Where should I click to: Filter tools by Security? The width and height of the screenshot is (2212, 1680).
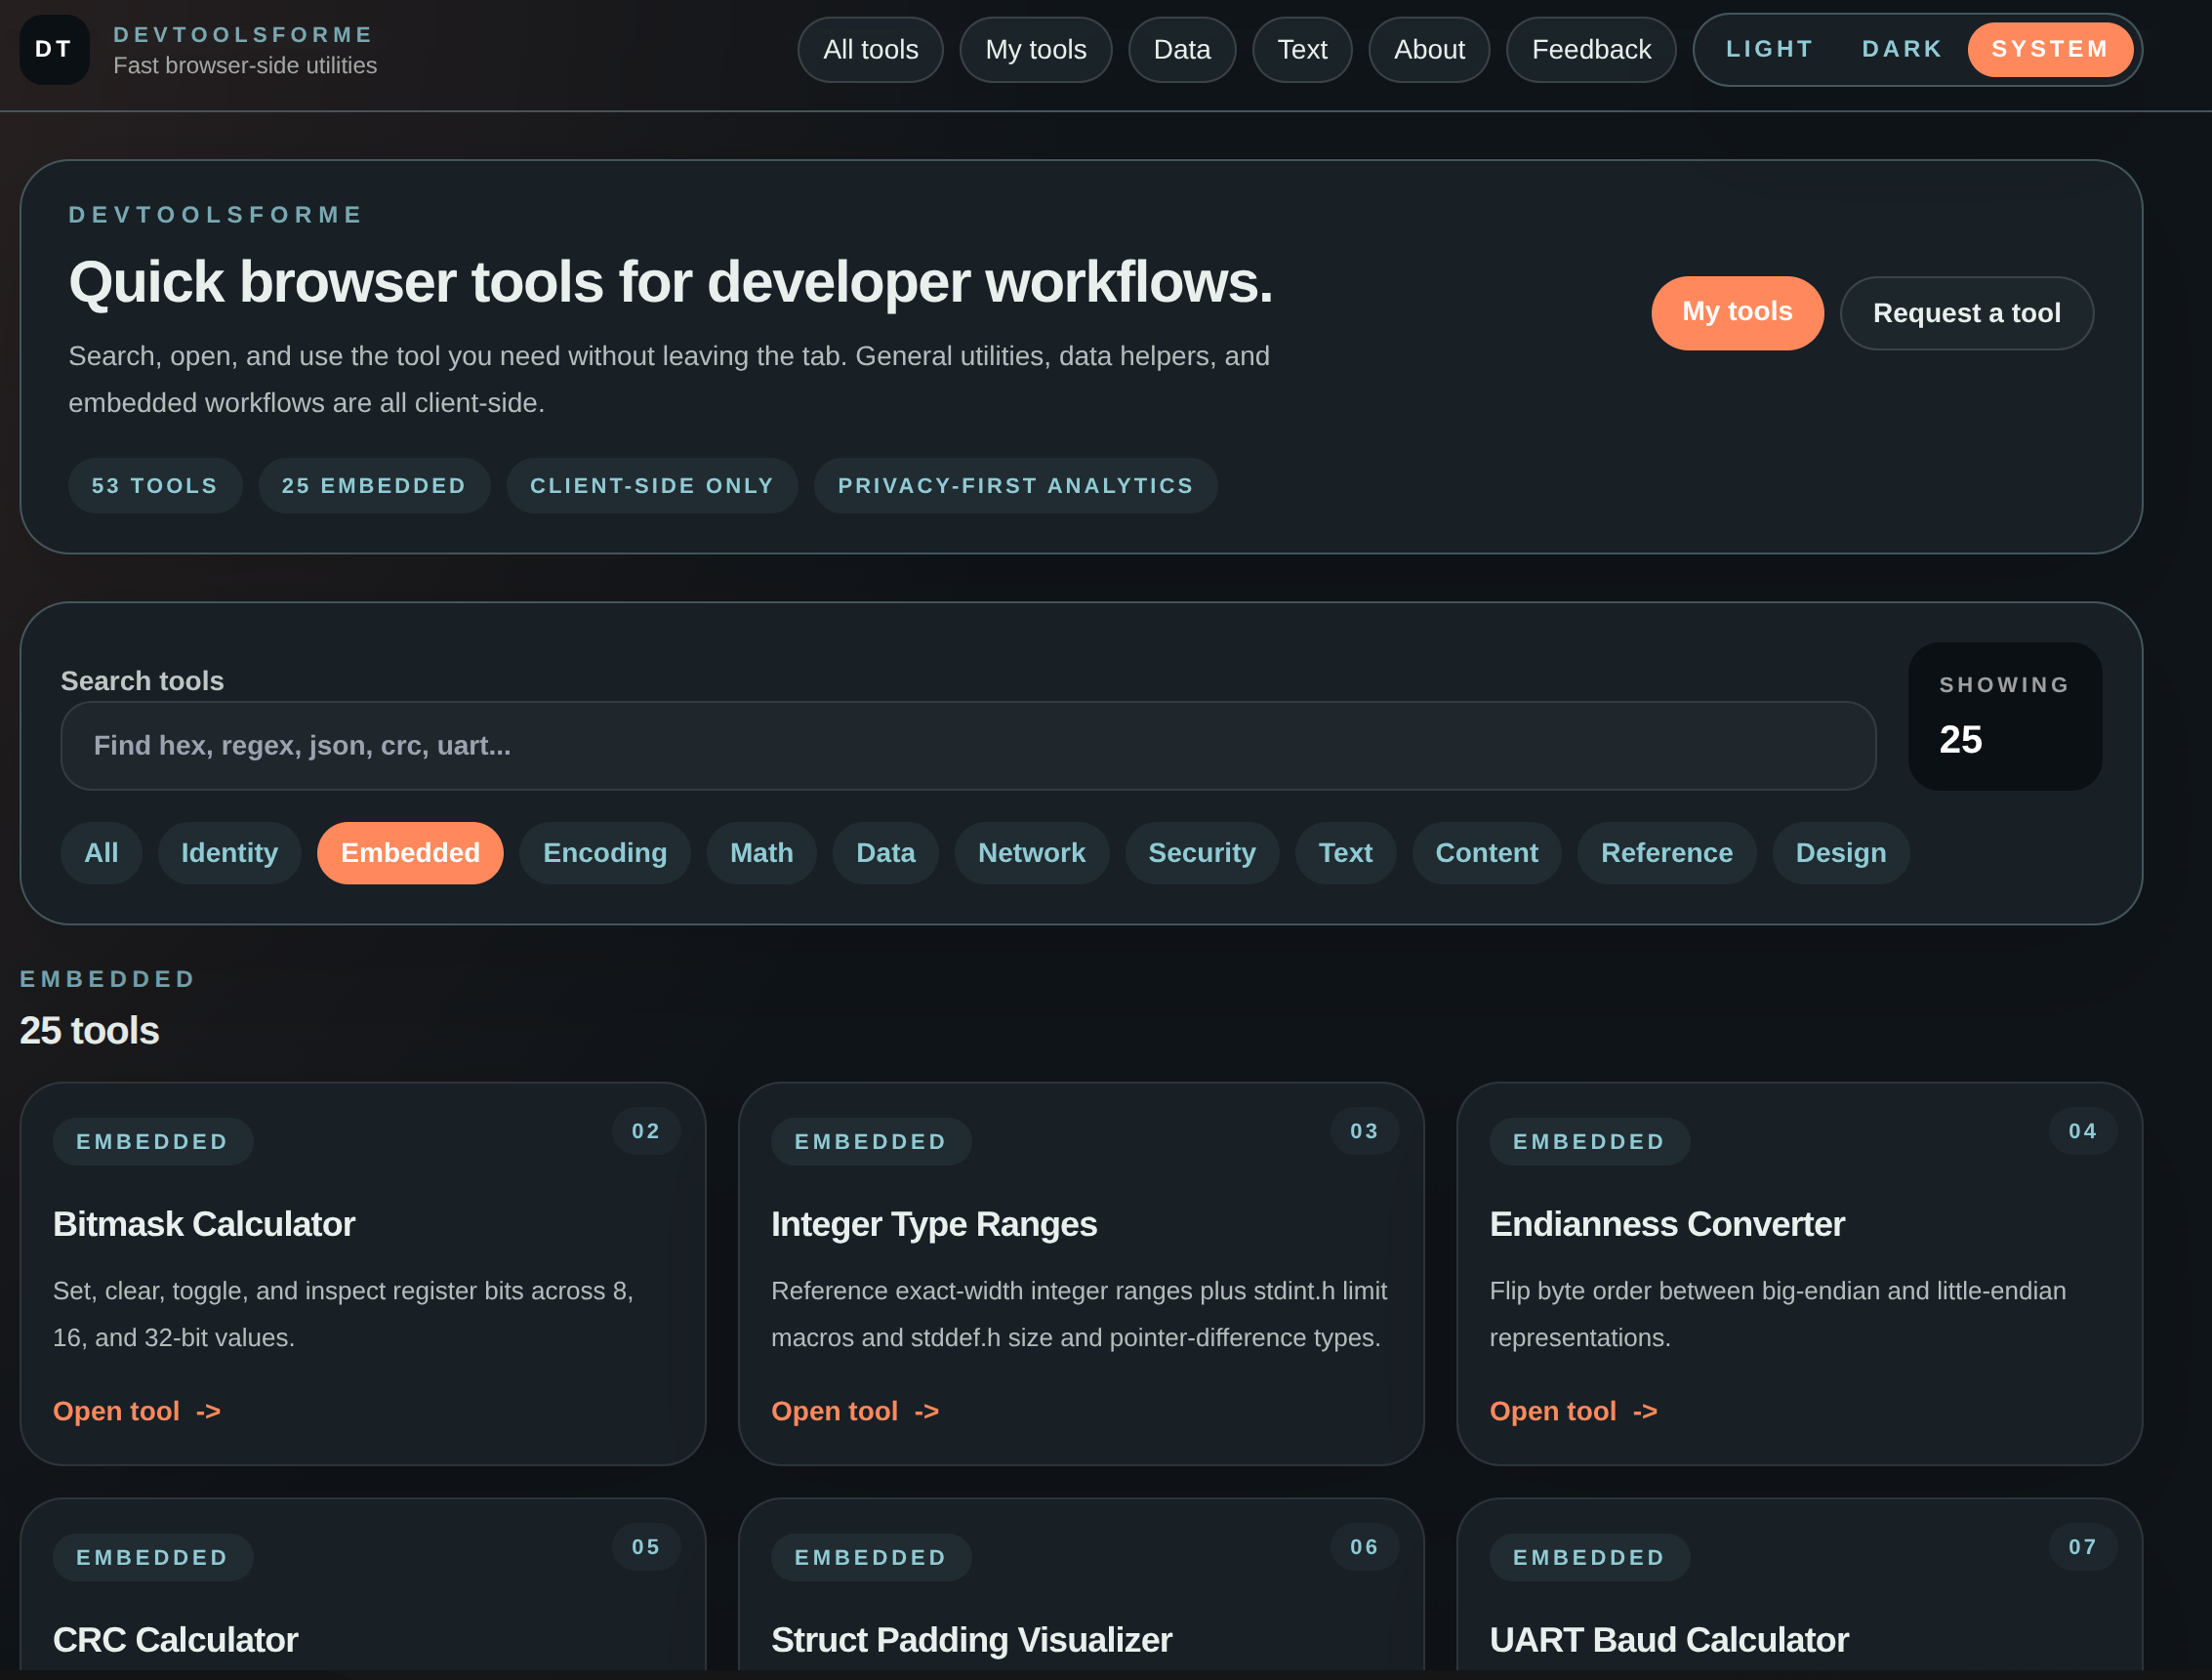tap(1201, 852)
